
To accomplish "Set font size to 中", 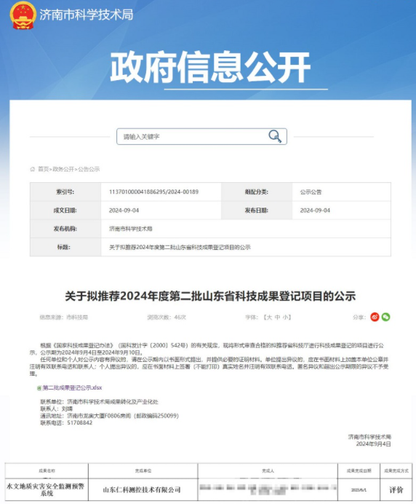I will (277, 318).
